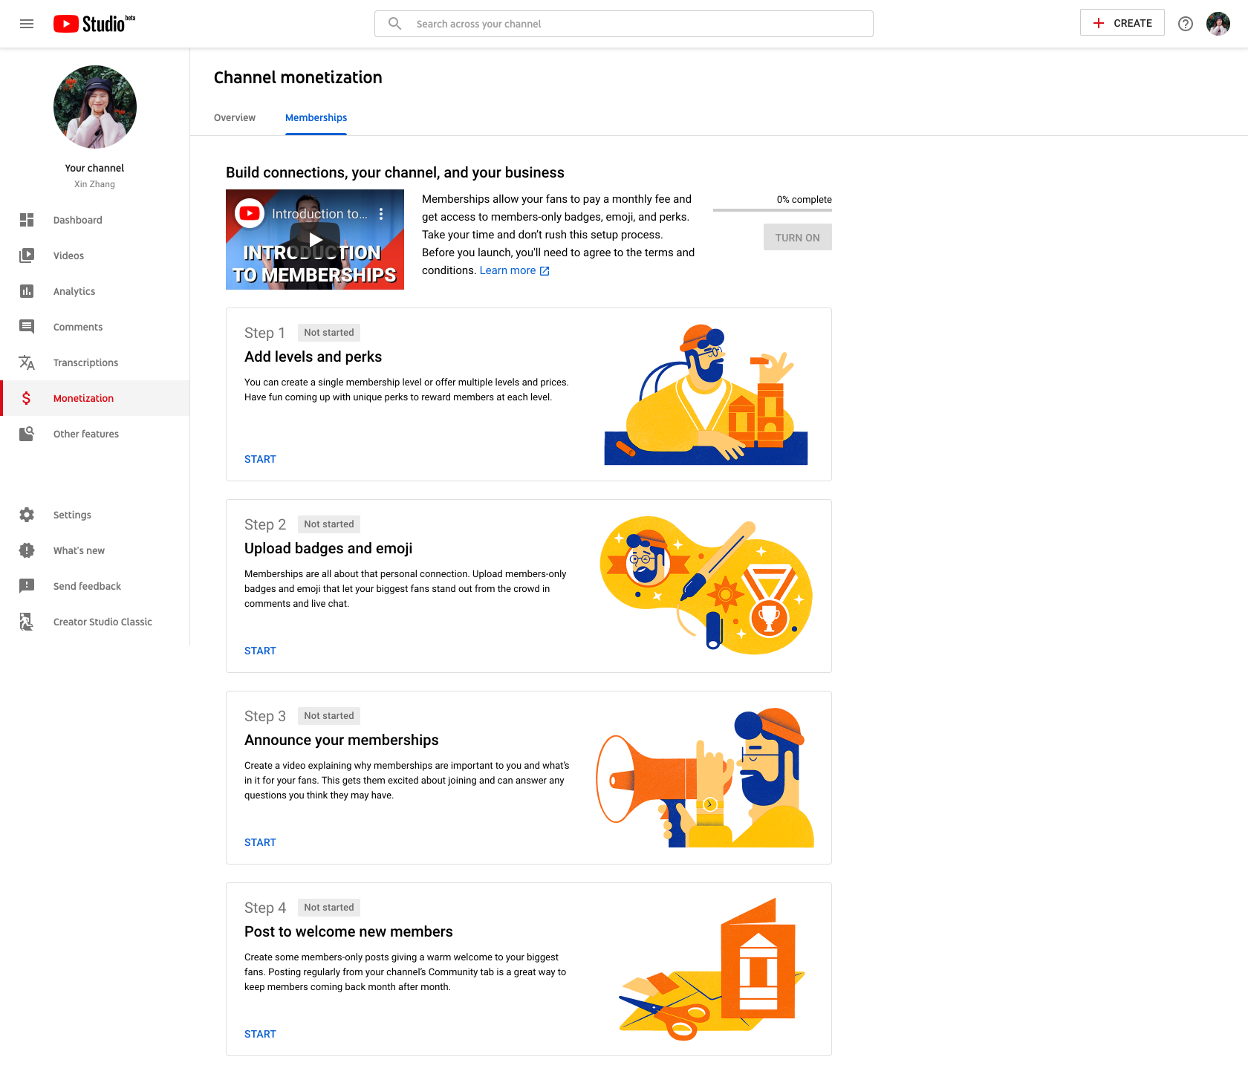Open Send feedback
This screenshot has height=1074, width=1248.
pos(87,586)
